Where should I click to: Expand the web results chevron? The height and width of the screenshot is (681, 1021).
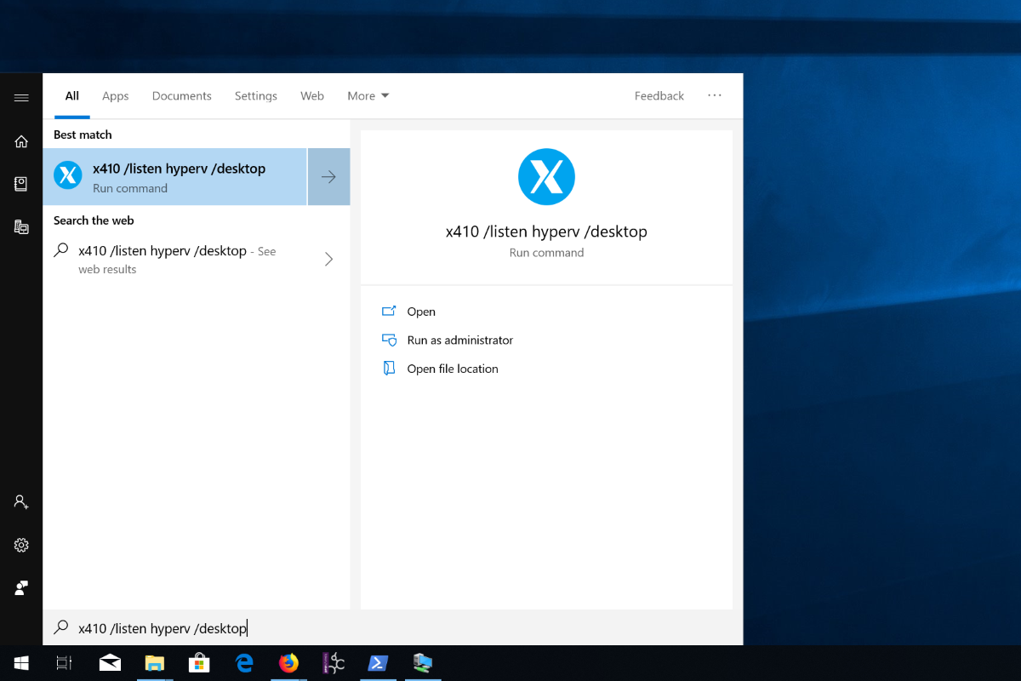pos(328,260)
